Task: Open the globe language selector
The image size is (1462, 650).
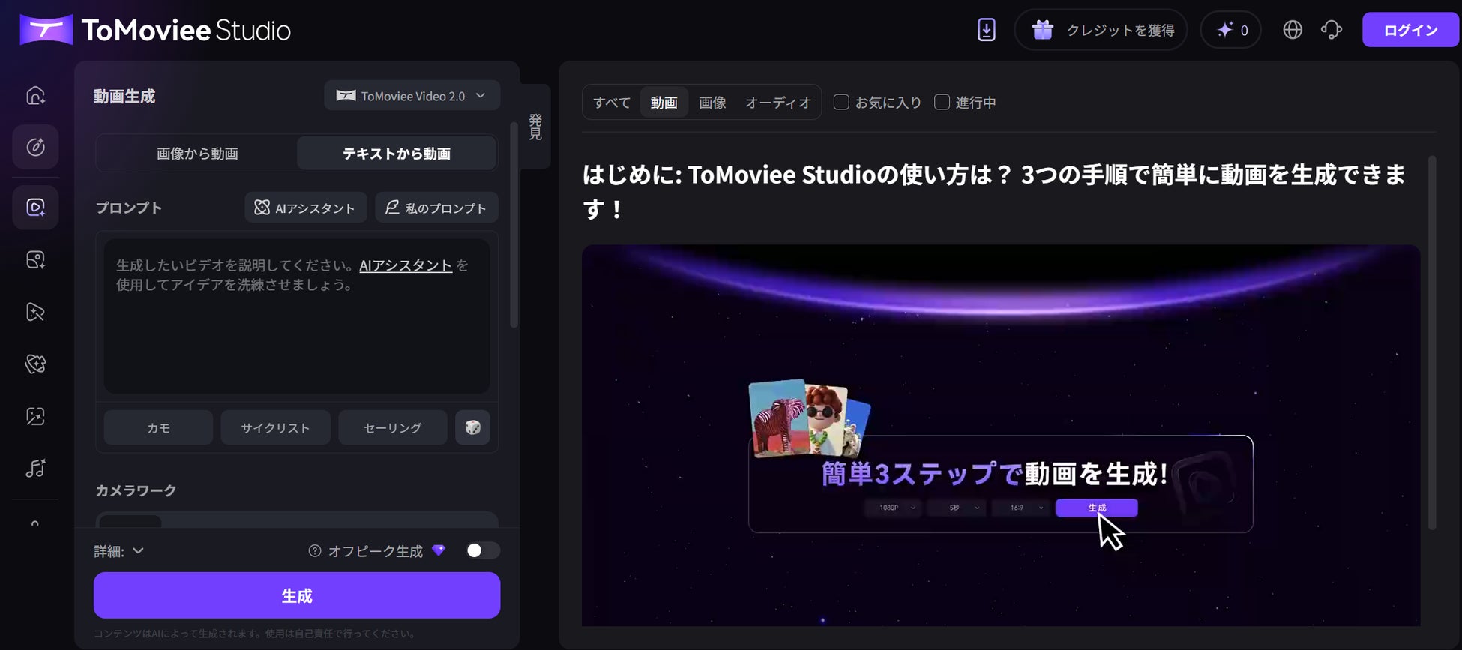Action: point(1293,30)
